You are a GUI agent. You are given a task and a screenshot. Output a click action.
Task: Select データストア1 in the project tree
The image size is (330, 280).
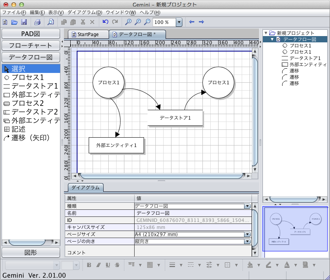pyautogui.click(x=301, y=58)
